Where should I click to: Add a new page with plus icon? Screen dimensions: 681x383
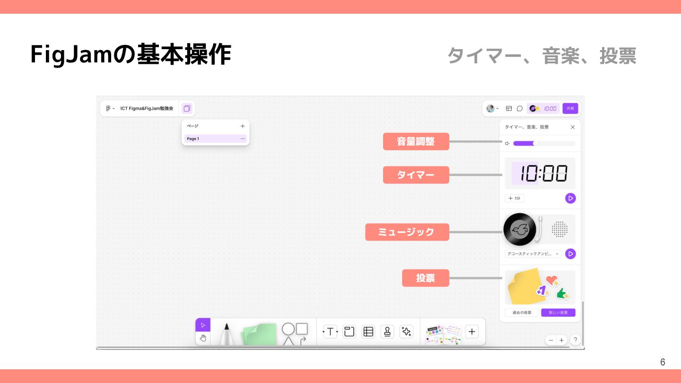(x=243, y=126)
